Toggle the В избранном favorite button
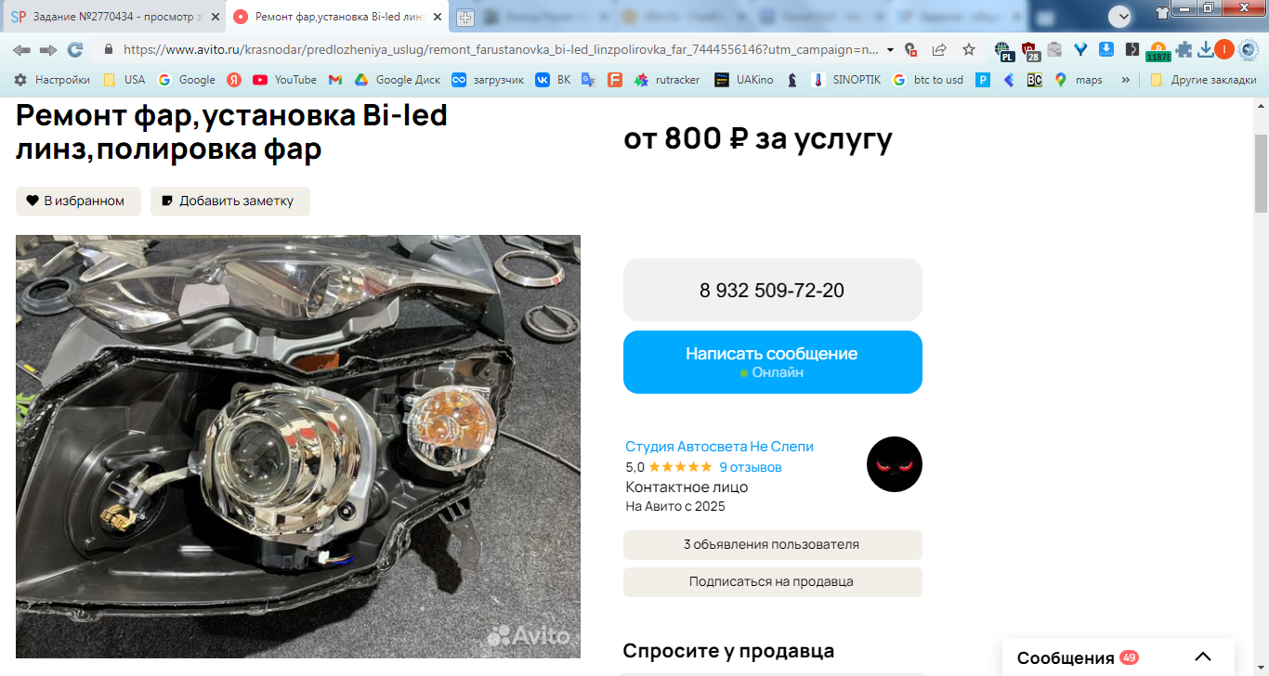1269x676 pixels. pyautogui.click(x=78, y=201)
